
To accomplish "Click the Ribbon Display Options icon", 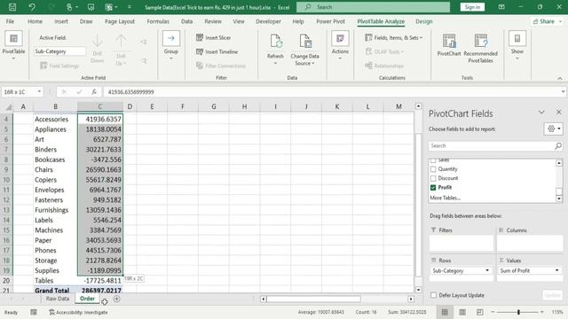I will [501, 7].
